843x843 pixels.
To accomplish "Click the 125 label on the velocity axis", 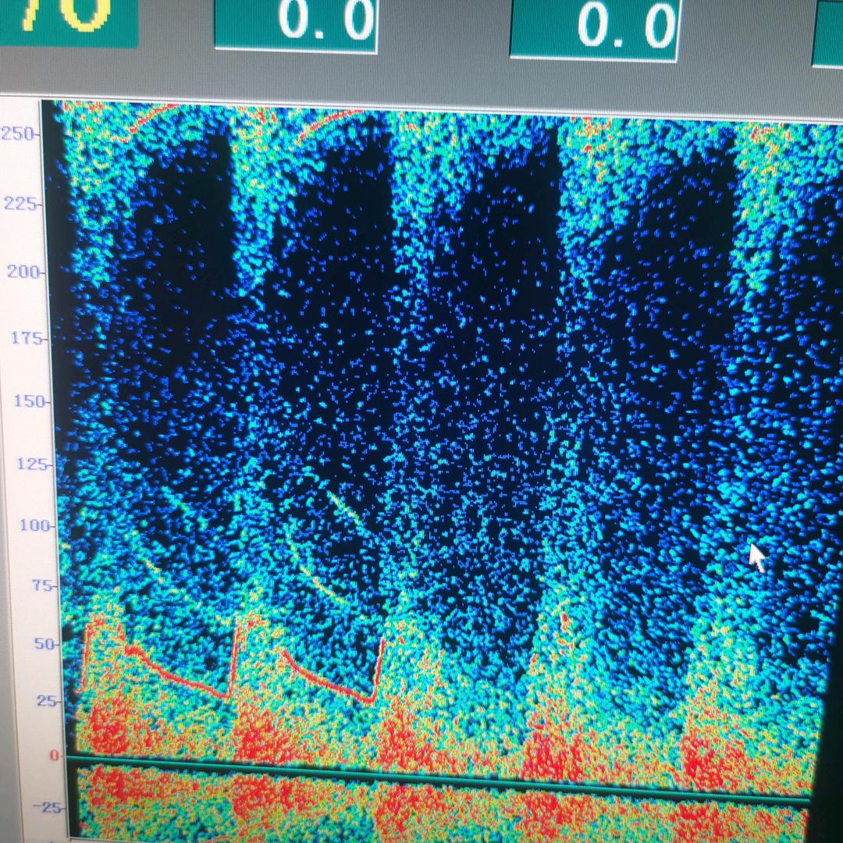I will pos(30,464).
